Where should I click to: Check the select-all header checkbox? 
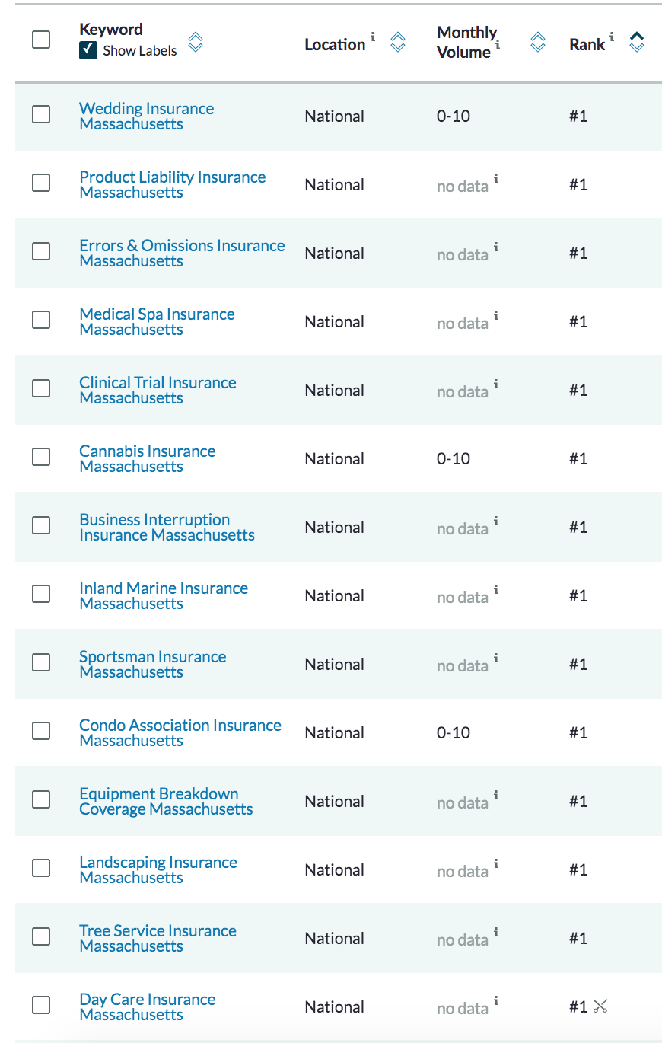(41, 40)
